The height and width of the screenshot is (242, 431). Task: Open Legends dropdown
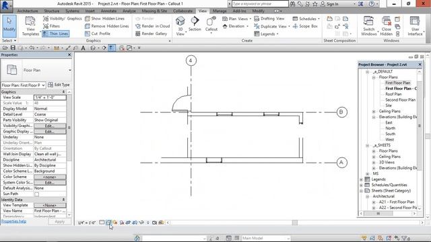266,34
